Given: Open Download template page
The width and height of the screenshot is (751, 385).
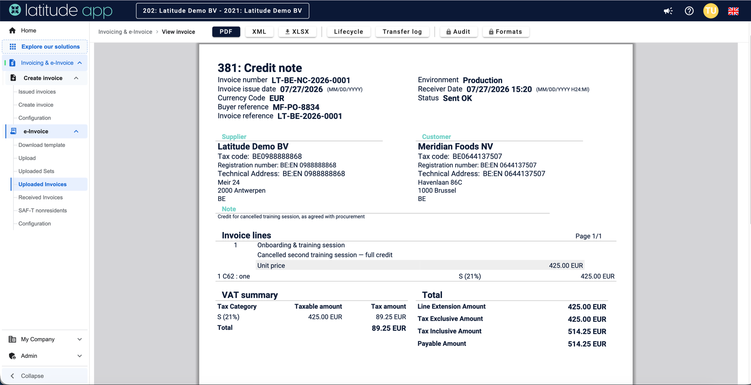Looking at the screenshot, I should 42,145.
